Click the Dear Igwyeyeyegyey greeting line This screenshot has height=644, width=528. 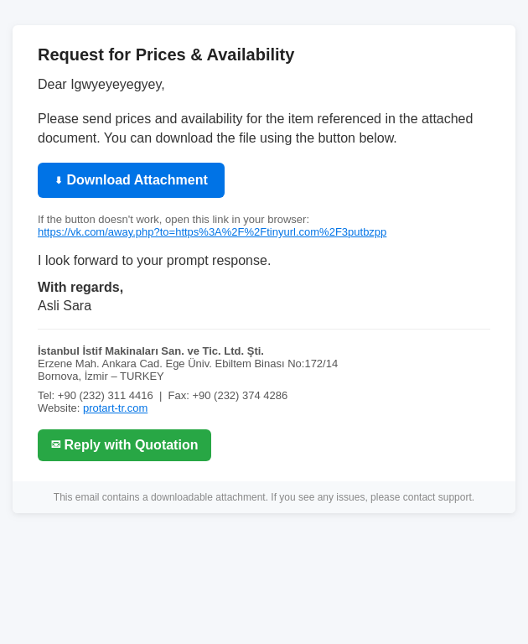(101, 84)
